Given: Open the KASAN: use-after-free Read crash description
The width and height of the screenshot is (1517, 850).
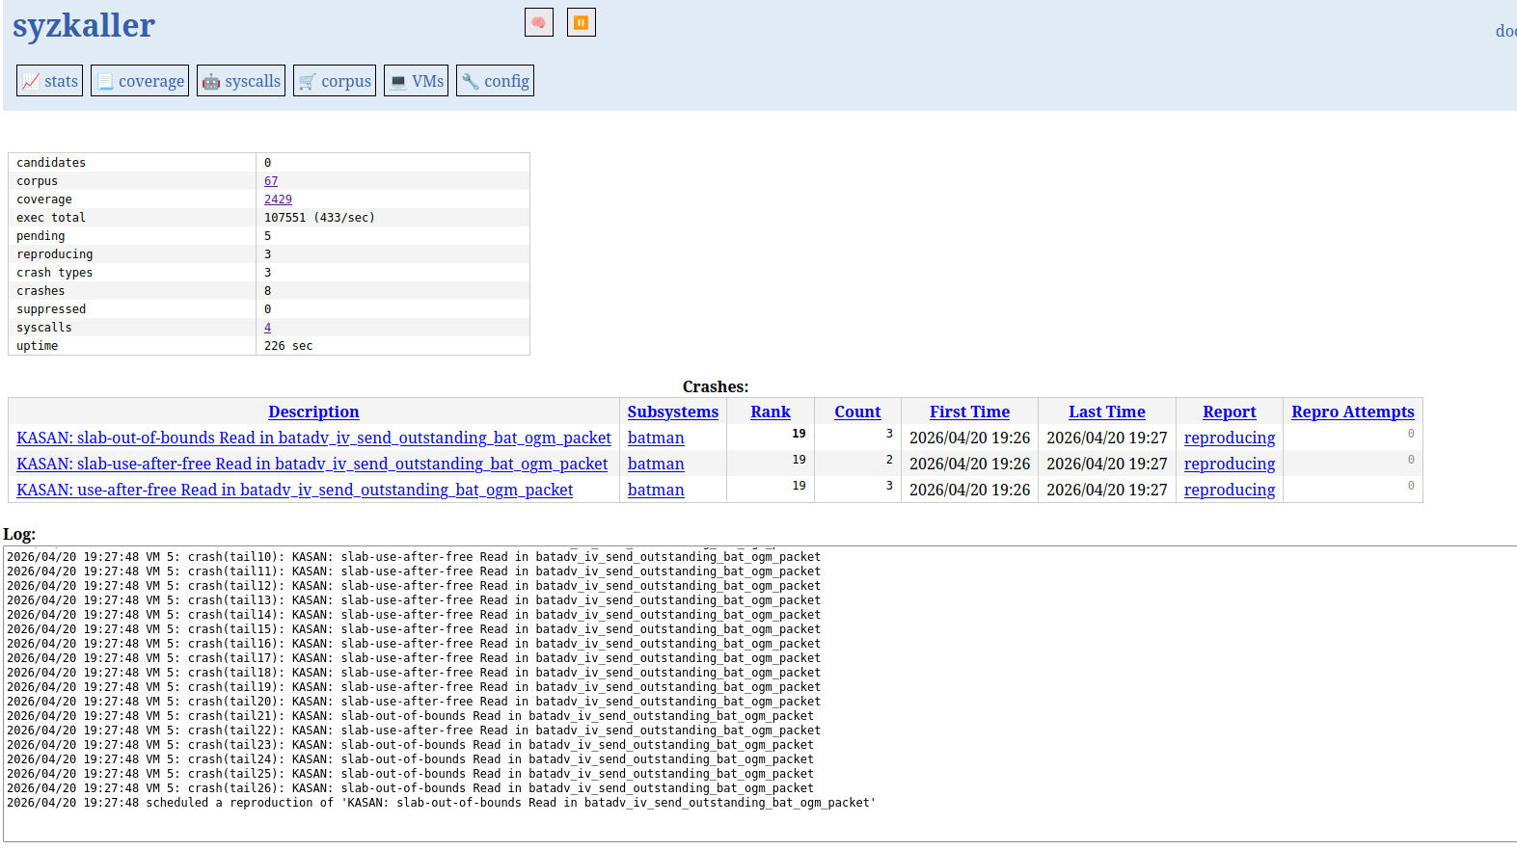Looking at the screenshot, I should (x=294, y=490).
